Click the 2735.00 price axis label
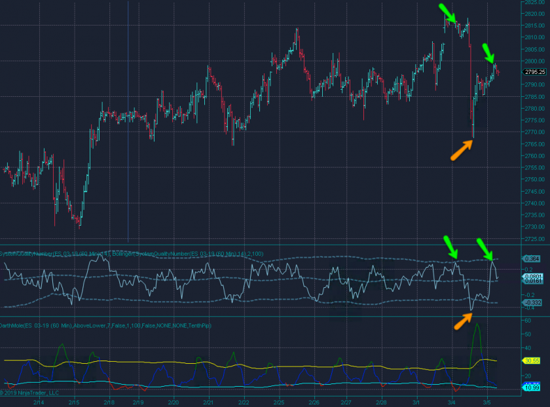This screenshot has height=407, width=550. [535, 215]
